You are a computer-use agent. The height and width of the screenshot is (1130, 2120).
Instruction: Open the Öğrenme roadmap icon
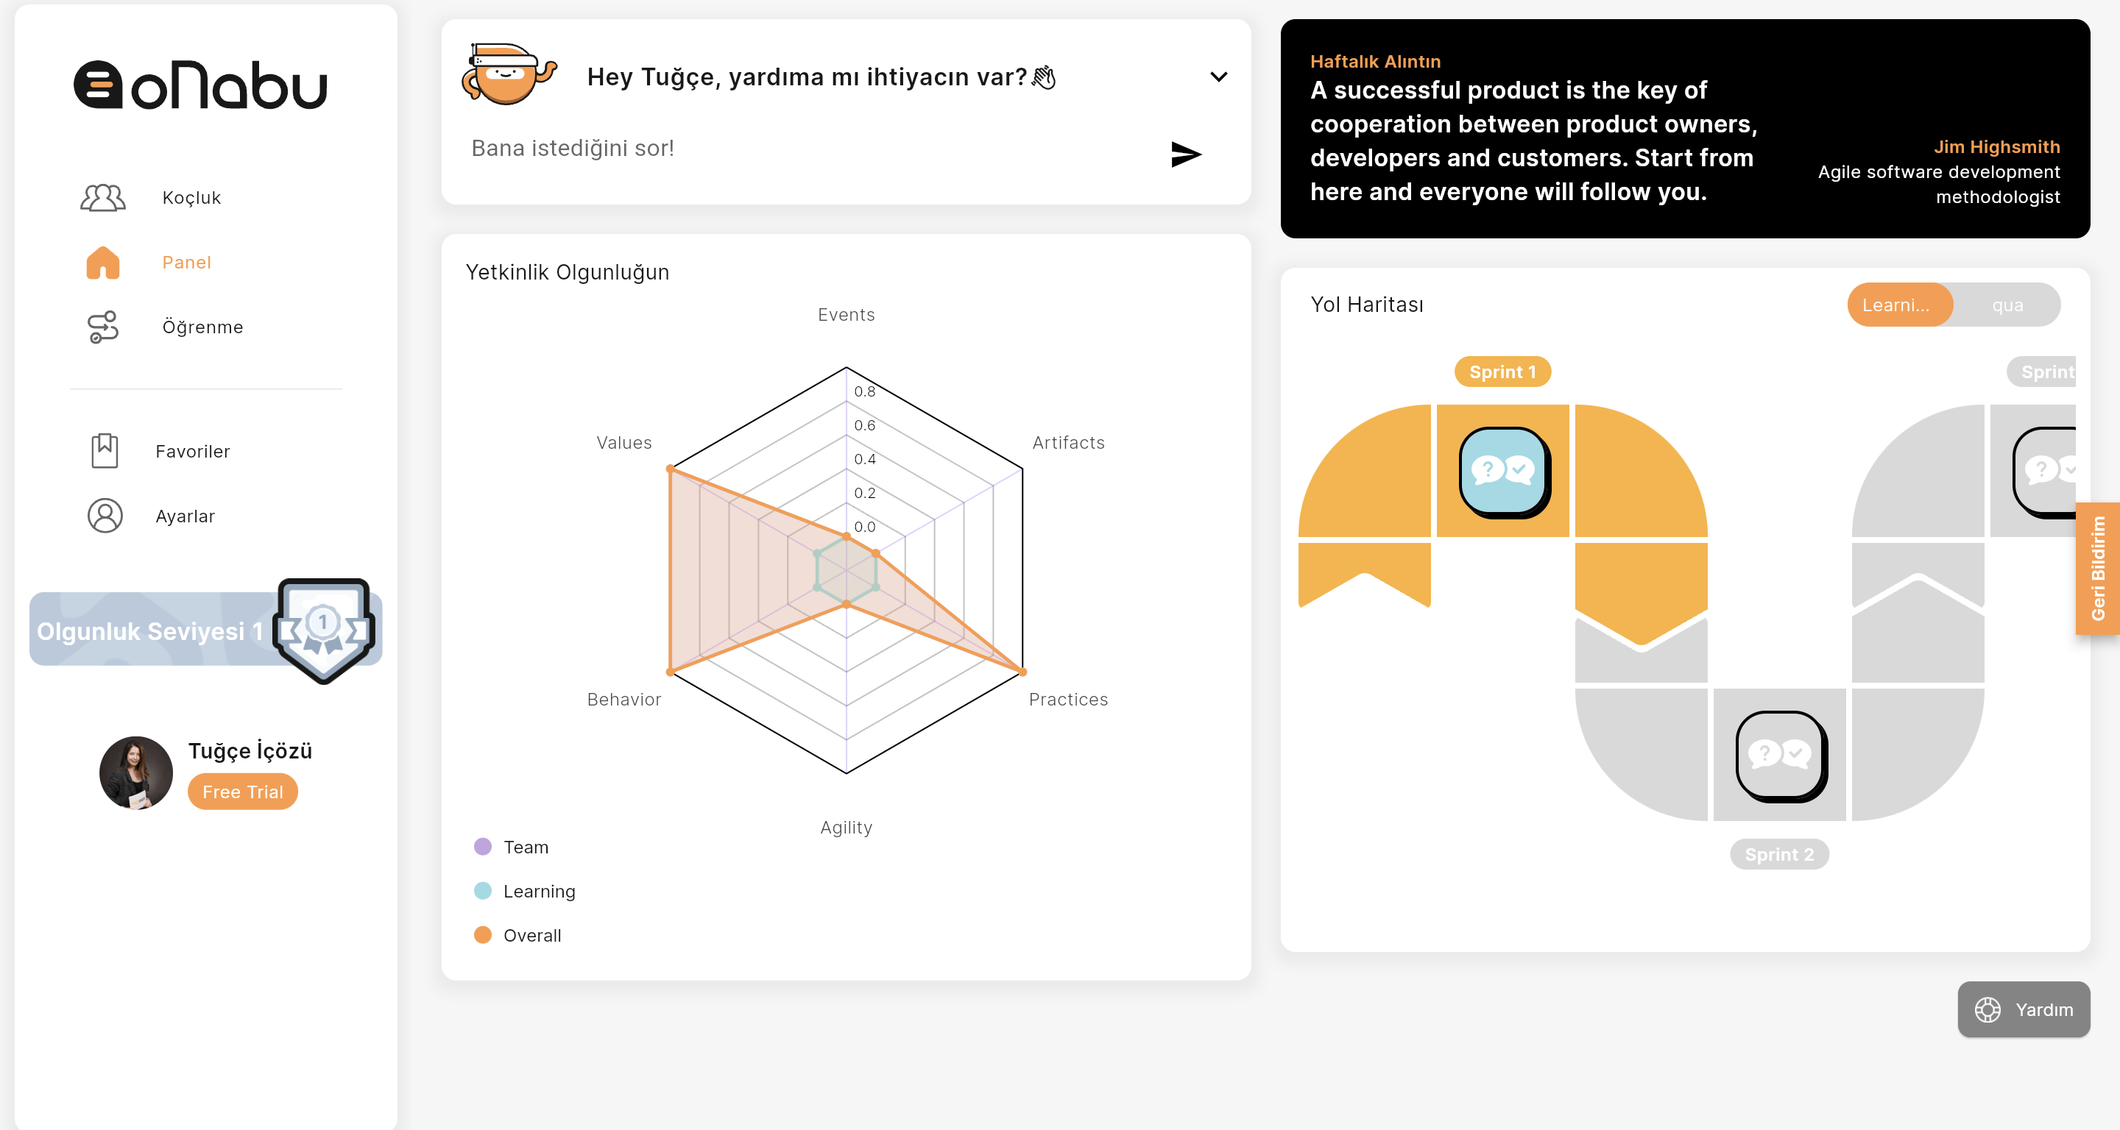[103, 327]
